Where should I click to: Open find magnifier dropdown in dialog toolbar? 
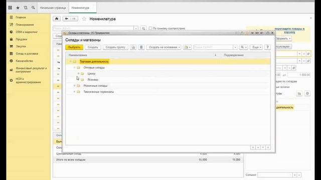243,47
